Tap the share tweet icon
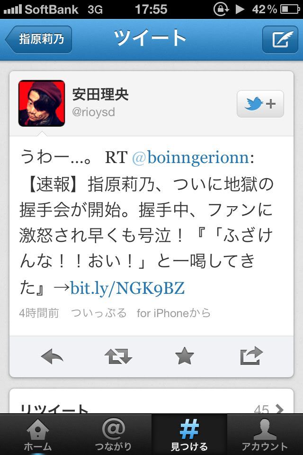 (251, 355)
